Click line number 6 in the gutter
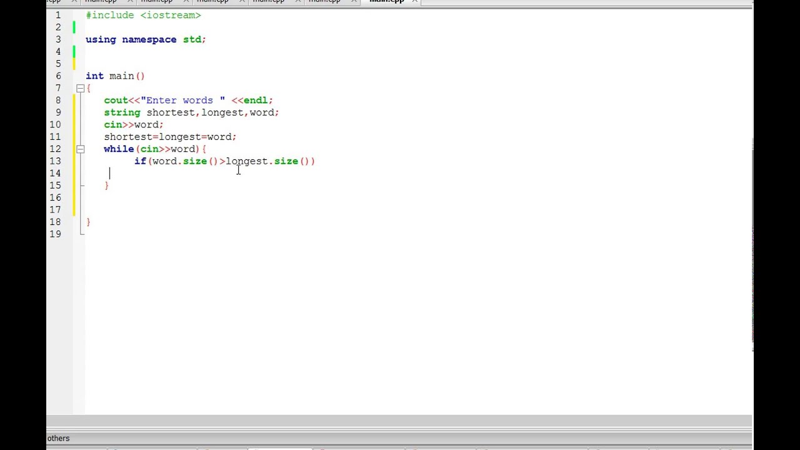The image size is (800, 450). 58,76
